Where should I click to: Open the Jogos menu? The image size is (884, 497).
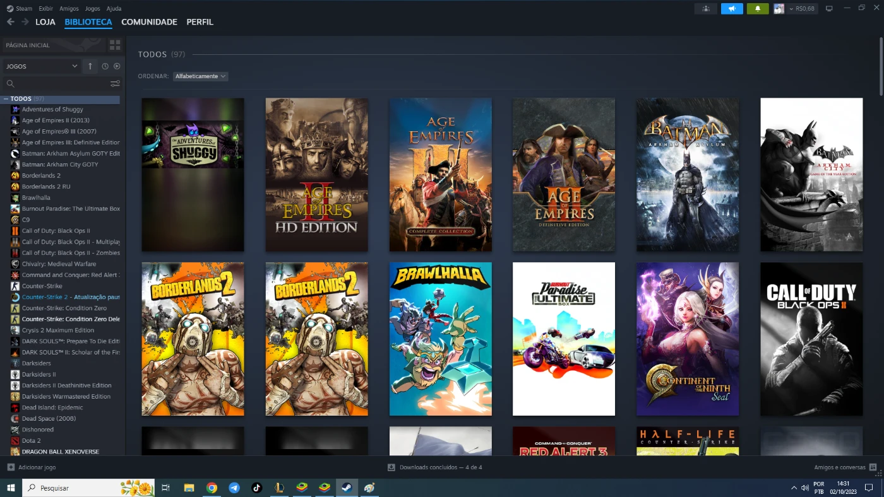pyautogui.click(x=92, y=8)
